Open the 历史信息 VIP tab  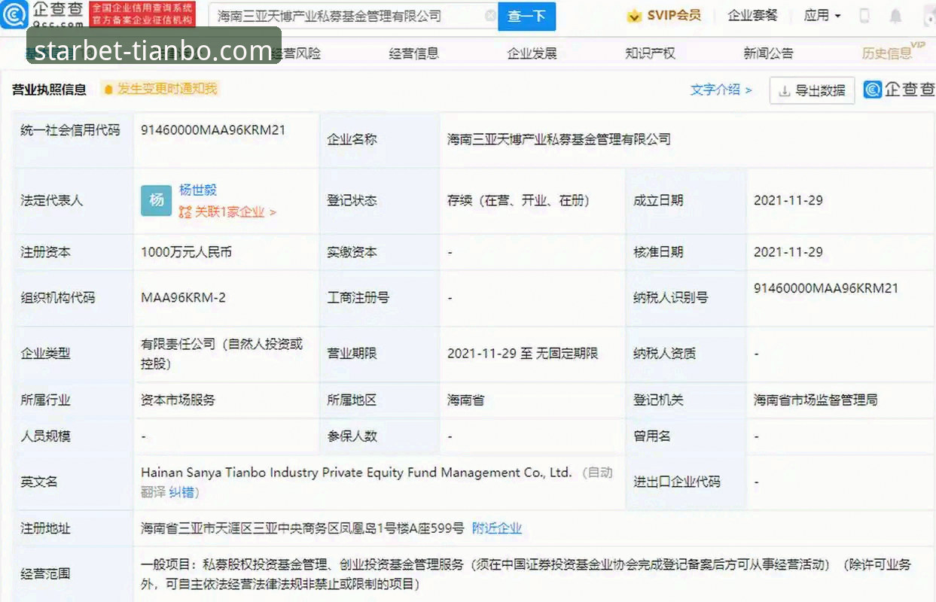click(x=893, y=52)
